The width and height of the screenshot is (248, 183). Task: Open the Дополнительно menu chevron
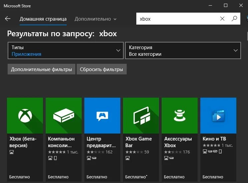tap(115, 19)
